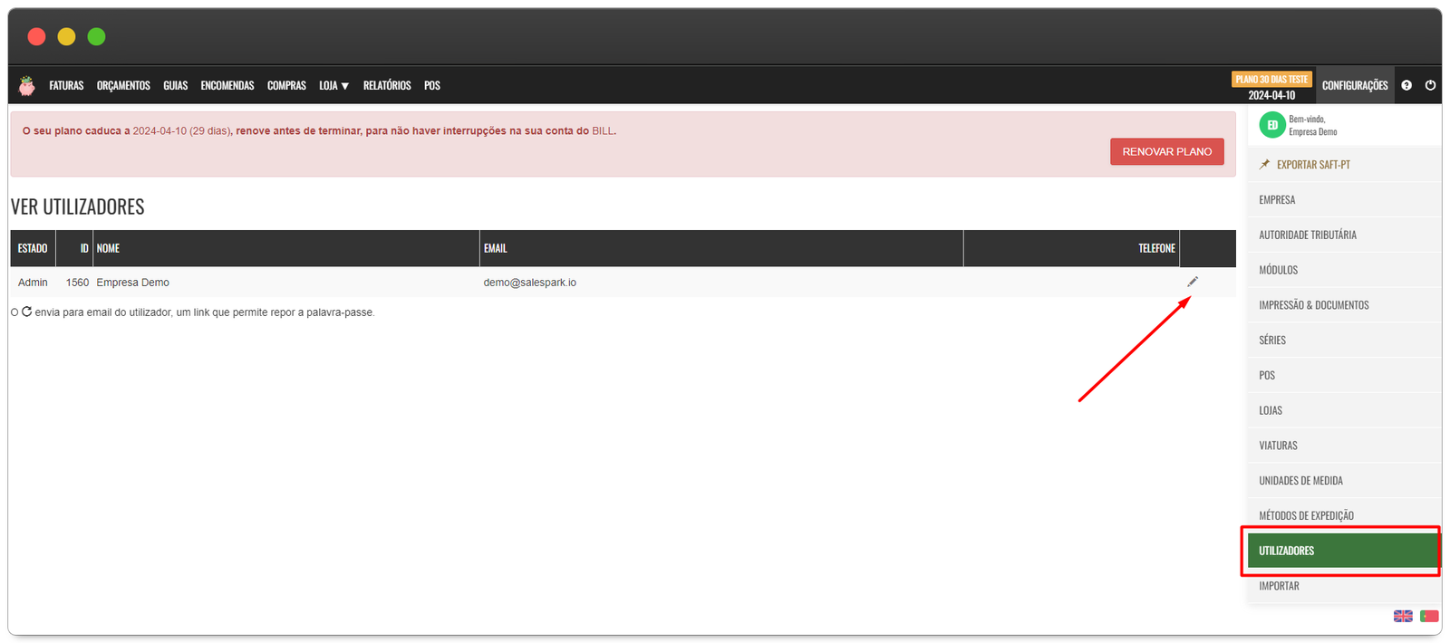Screen dimensions: 1450x643
Task: Click the green user avatar icon
Action: click(1272, 125)
